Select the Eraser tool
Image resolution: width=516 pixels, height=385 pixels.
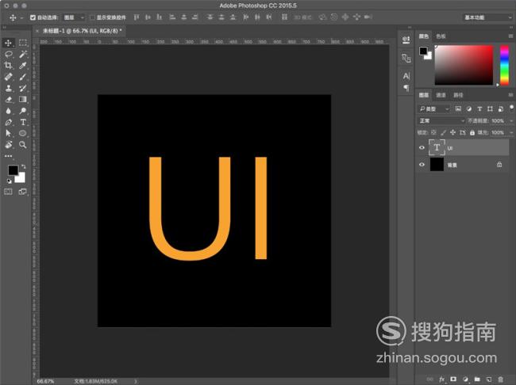(8, 99)
